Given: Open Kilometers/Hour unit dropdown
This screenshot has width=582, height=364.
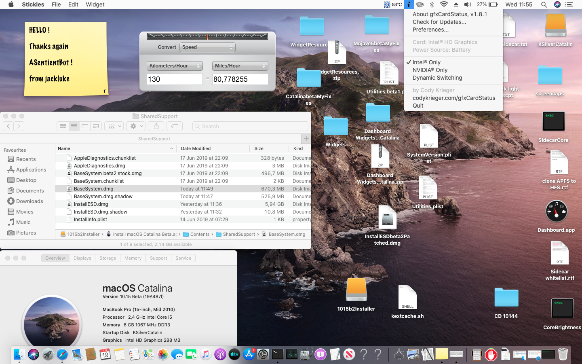Looking at the screenshot, I should point(174,66).
